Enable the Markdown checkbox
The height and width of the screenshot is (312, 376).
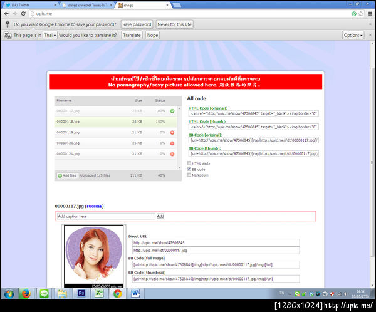pos(189,175)
